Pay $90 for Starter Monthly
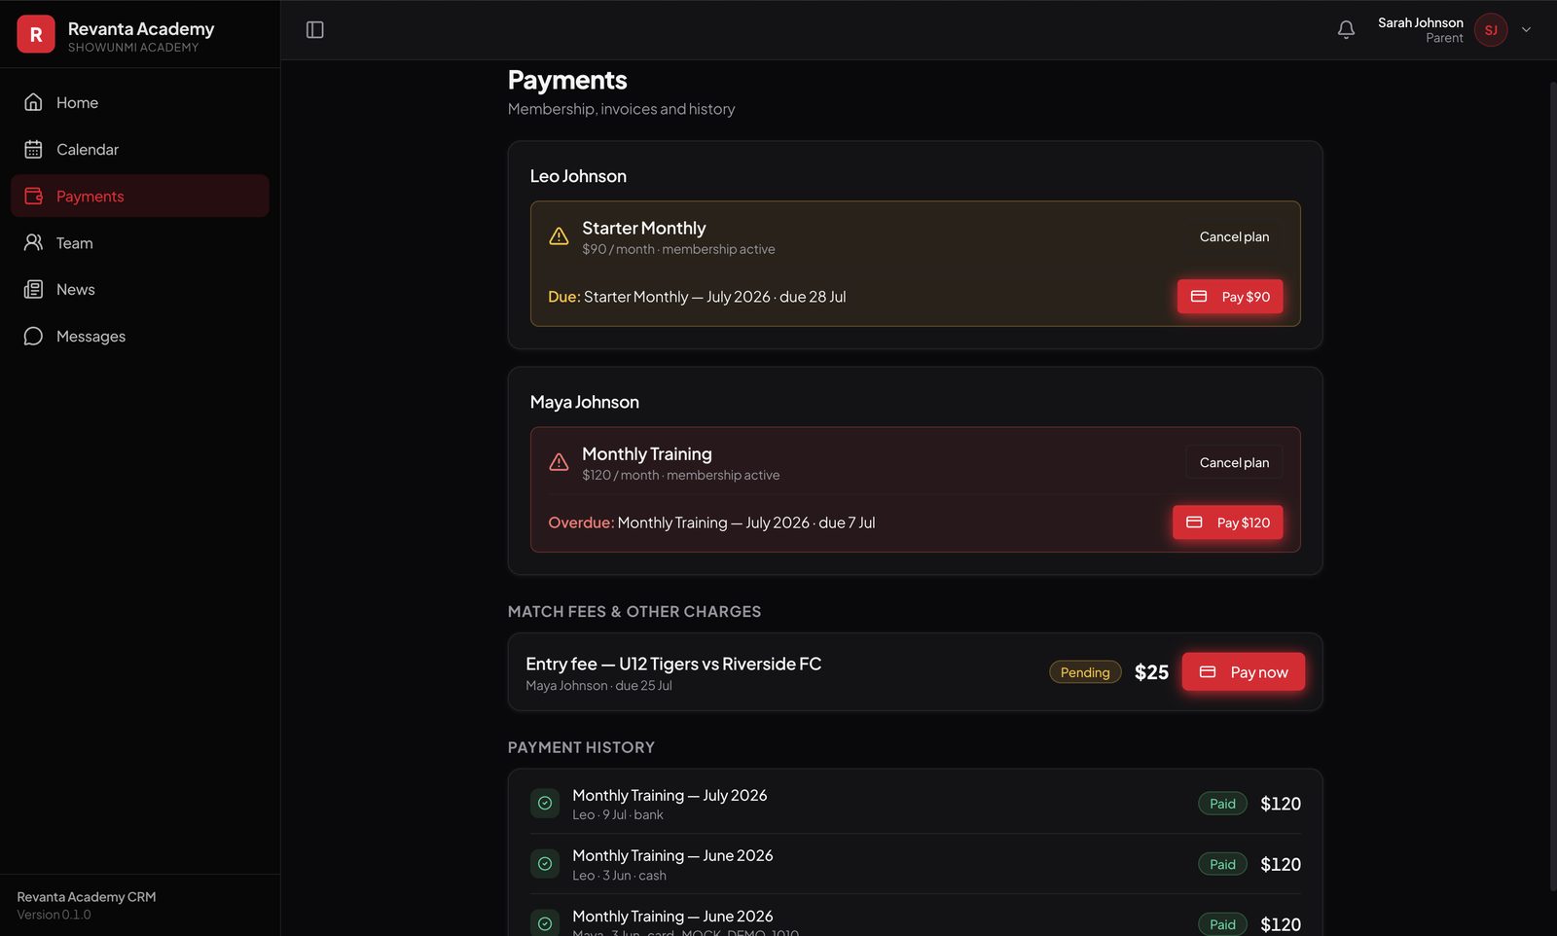The height and width of the screenshot is (936, 1557). 1230,297
